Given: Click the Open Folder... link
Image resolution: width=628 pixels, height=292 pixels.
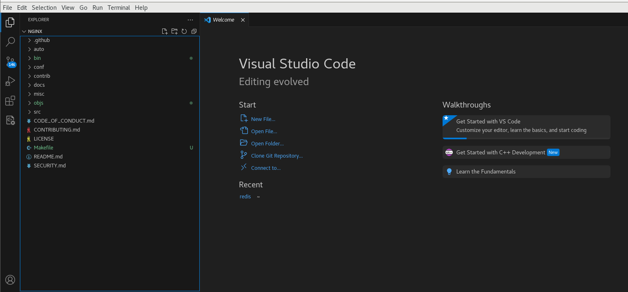Looking at the screenshot, I should point(267,144).
